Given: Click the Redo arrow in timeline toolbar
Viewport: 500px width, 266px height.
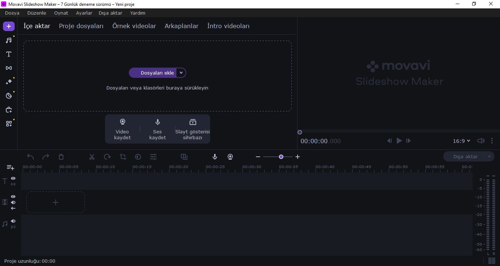Looking at the screenshot, I should point(46,157).
